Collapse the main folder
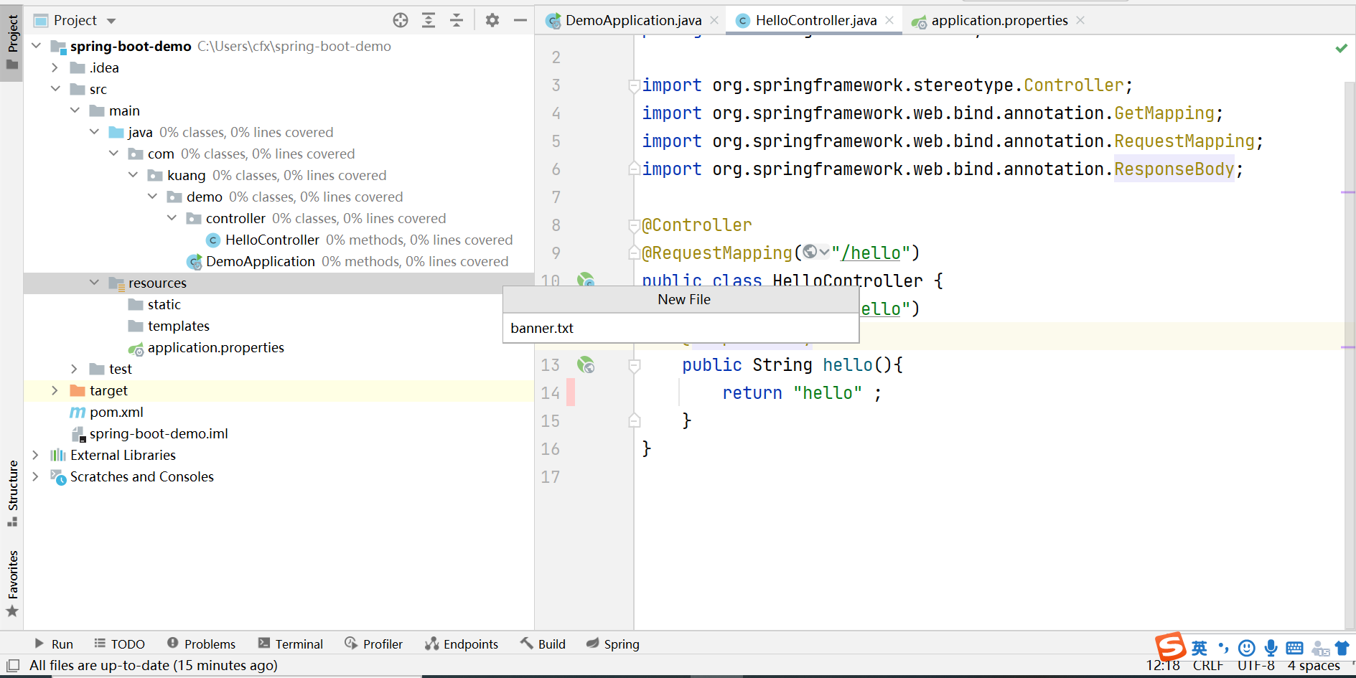 [75, 110]
